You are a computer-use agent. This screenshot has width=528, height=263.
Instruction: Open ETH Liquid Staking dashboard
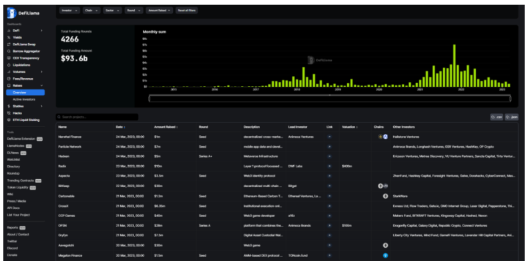point(26,120)
